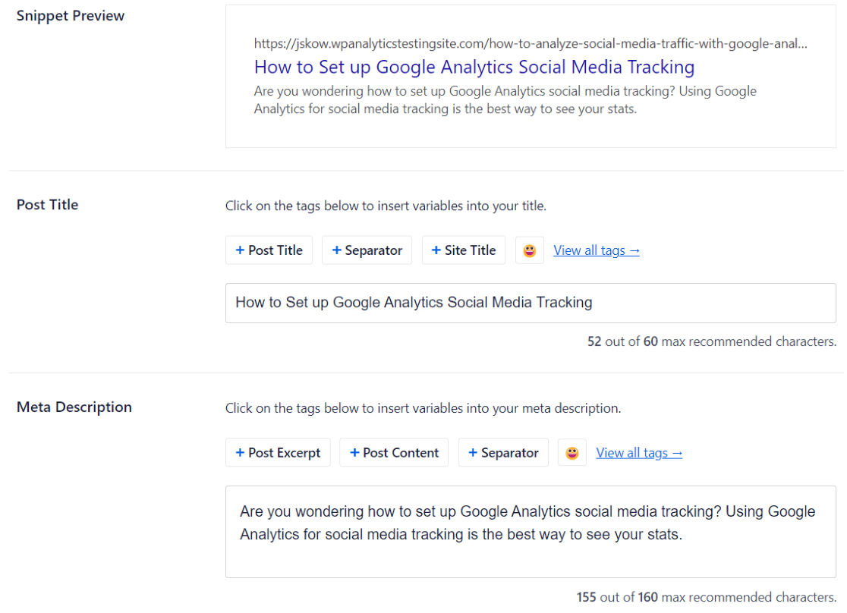Click the 52 out of 60 character counter
Viewport: 847px width, 613px height.
711,341
